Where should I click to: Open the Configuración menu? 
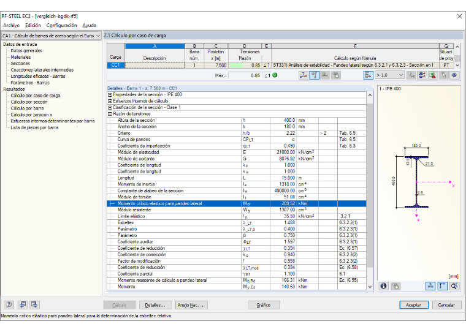(61, 26)
